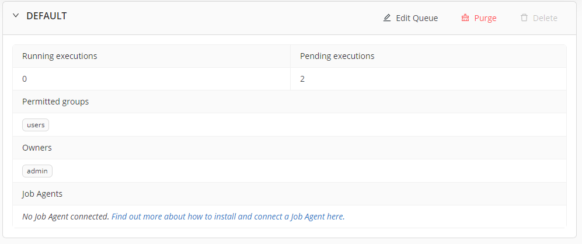Click the Job Agents section header
This screenshot has height=244, width=582.
(42, 193)
